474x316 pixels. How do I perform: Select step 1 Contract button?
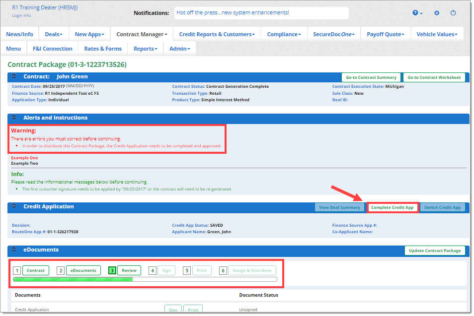click(36, 270)
